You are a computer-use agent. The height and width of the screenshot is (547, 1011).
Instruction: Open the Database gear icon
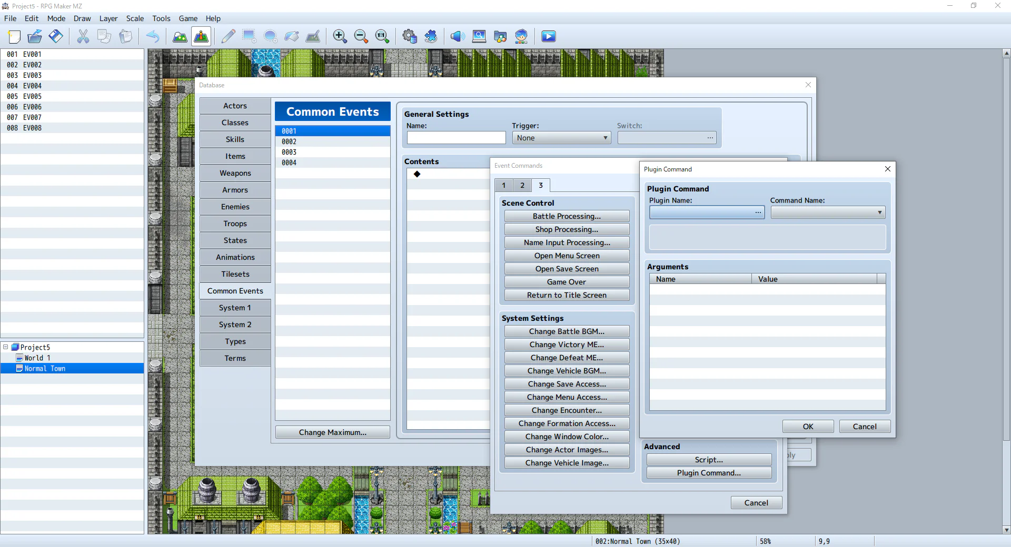410,36
